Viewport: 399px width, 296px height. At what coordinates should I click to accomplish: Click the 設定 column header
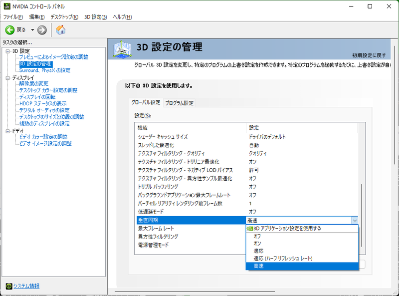click(x=302, y=128)
